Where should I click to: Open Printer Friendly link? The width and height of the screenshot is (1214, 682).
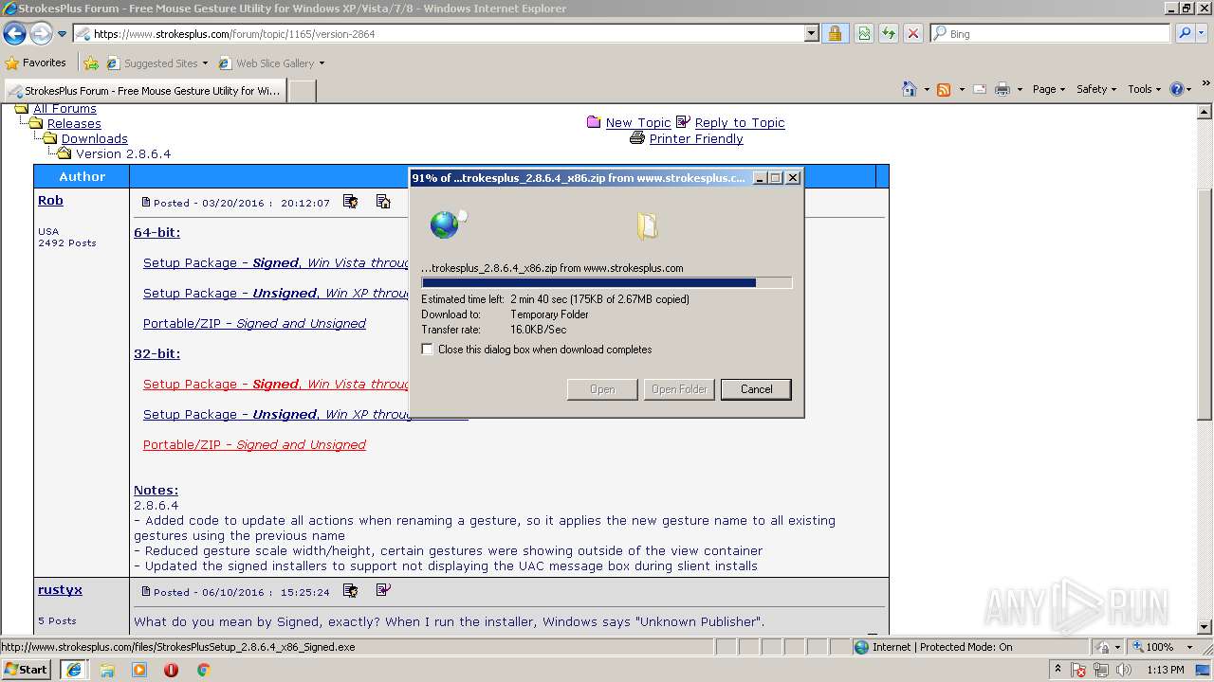[695, 139]
